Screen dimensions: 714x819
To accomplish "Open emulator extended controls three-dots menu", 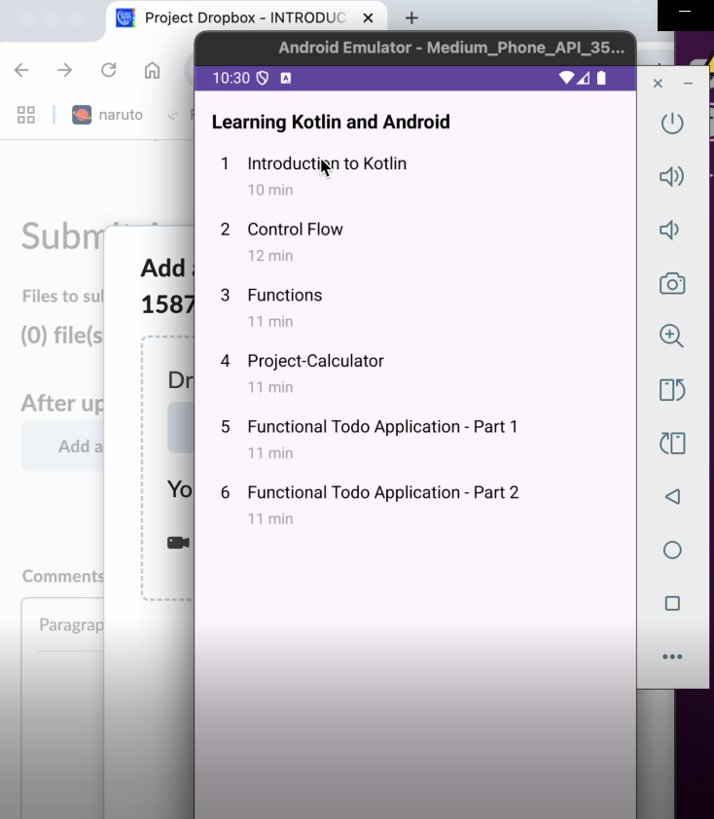I will (x=671, y=657).
